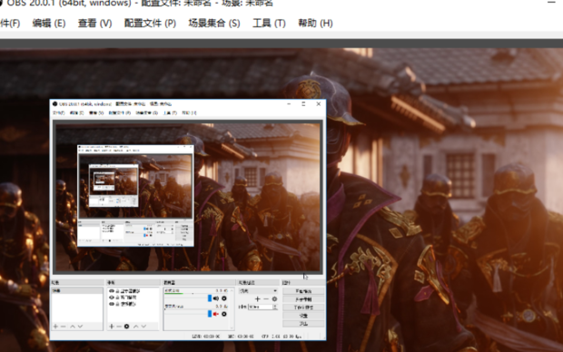Mute desktop audio via the speaker icon
Screen dimensions: 563x352
(216, 298)
